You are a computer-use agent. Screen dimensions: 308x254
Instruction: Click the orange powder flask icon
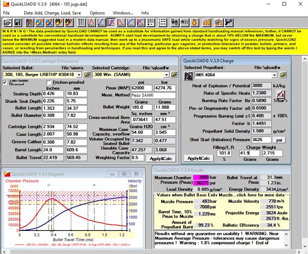(x=194, y=22)
